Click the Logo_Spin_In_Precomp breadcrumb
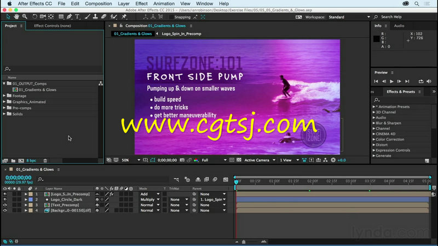The image size is (438, 246). [x=182, y=34]
